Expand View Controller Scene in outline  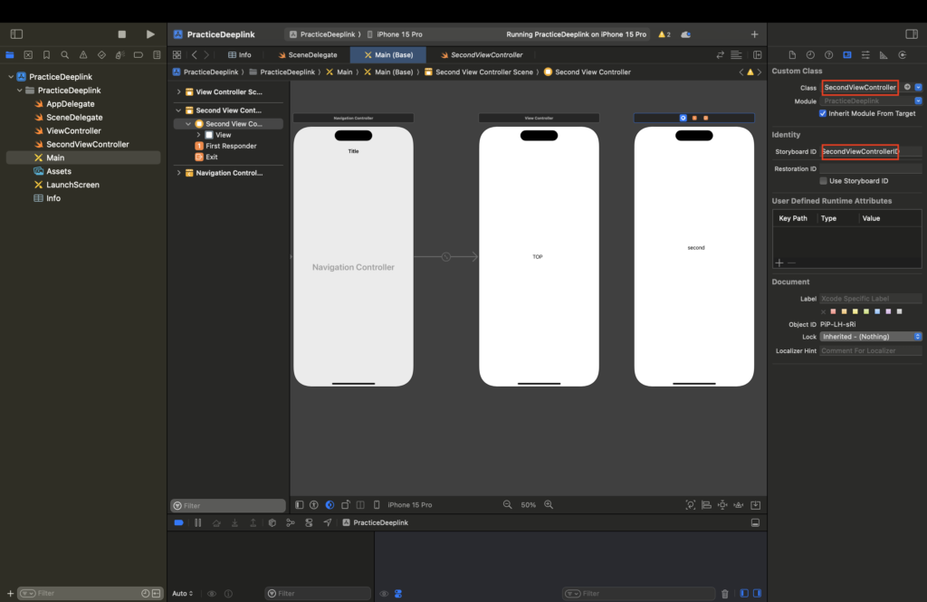pos(178,92)
